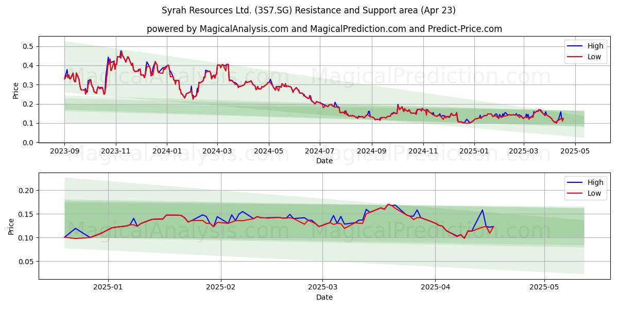Click the '2024-05' date tick label
The image size is (618, 309).
coord(269,152)
